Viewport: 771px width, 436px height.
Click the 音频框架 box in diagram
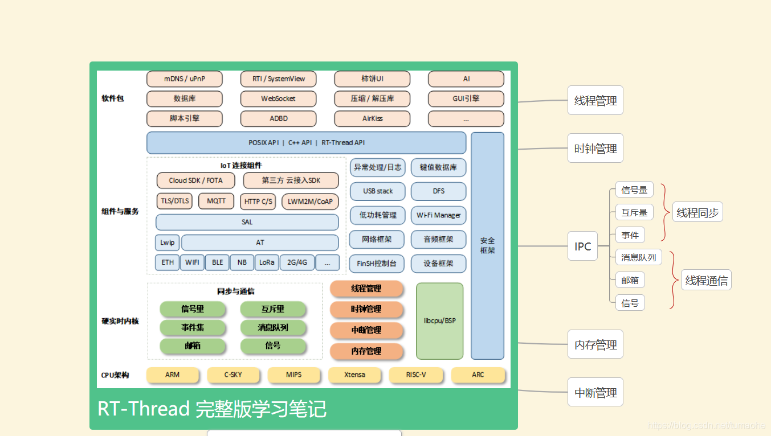point(438,240)
